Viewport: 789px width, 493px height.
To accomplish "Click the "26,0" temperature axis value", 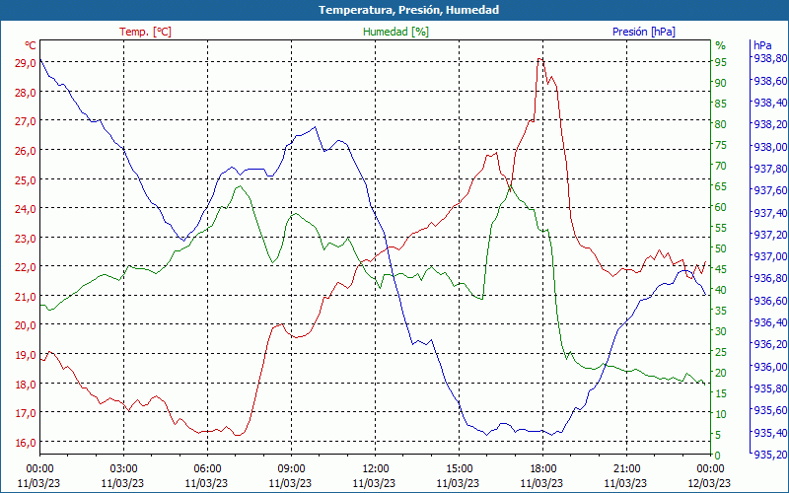I will point(28,151).
